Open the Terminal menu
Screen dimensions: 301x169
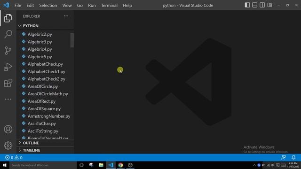click(109, 5)
